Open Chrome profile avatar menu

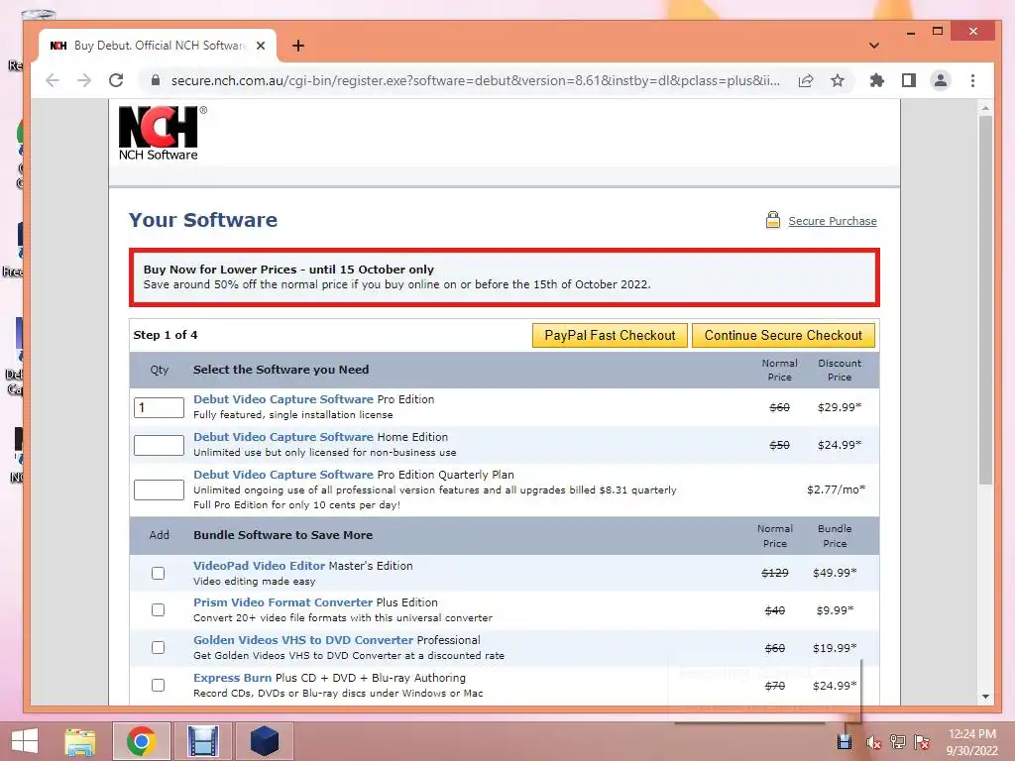[x=941, y=80]
